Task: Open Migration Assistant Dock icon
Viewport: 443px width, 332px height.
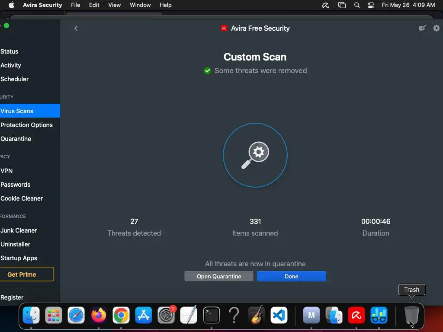Action: pyautogui.click(x=334, y=315)
